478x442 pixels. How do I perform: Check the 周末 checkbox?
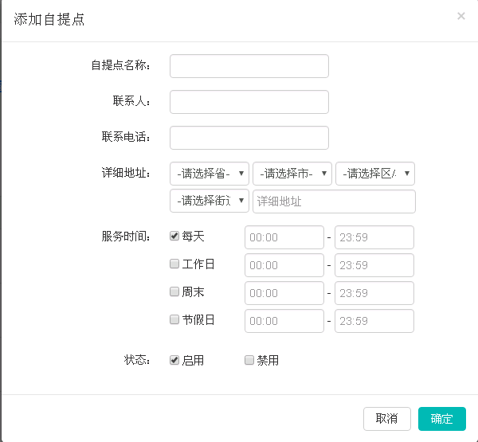click(174, 292)
